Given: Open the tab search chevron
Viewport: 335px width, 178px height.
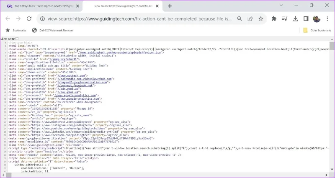Looking at the screenshot, I should click(281, 5).
